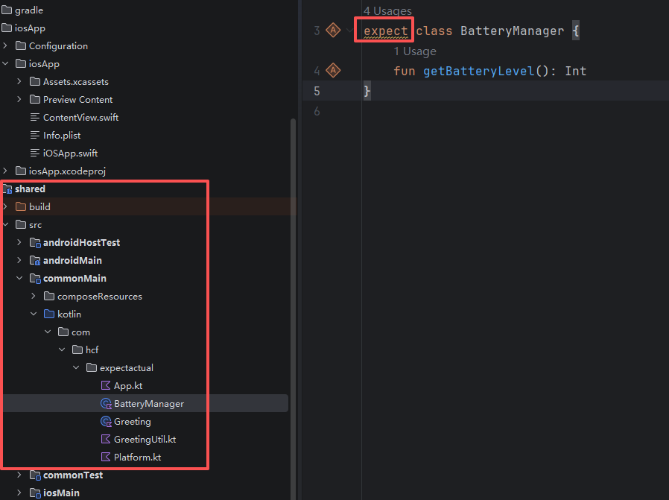Click the BatteryManager class name in editor
The width and height of the screenshot is (669, 500).
(512, 31)
